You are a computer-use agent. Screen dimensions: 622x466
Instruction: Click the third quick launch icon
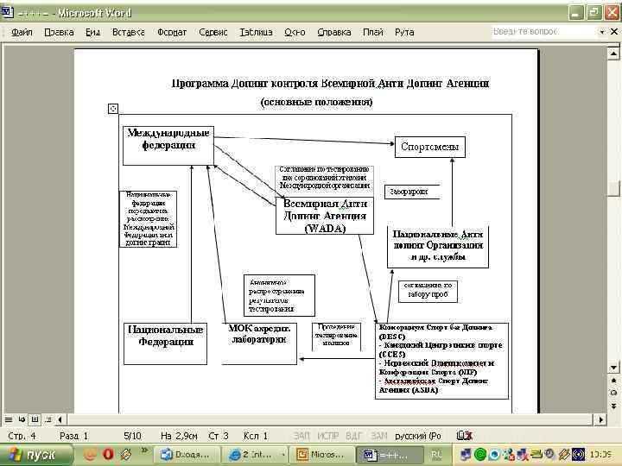pyautogui.click(x=126, y=454)
